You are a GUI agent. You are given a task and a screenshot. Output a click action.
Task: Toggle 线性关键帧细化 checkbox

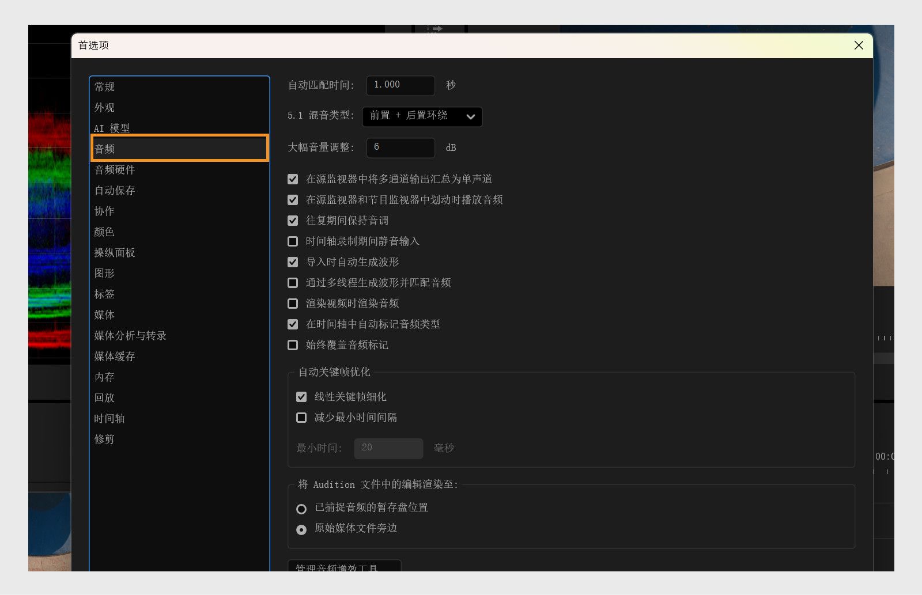(301, 396)
